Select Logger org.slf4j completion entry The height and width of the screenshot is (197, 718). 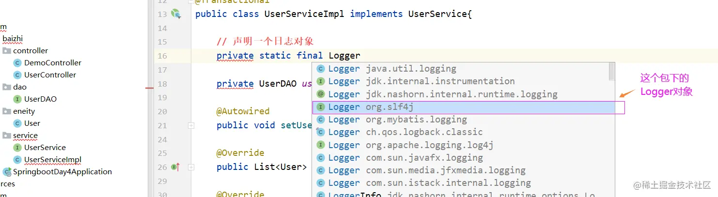coord(463,107)
